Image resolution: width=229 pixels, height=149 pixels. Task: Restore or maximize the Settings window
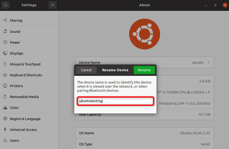click(x=215, y=5)
